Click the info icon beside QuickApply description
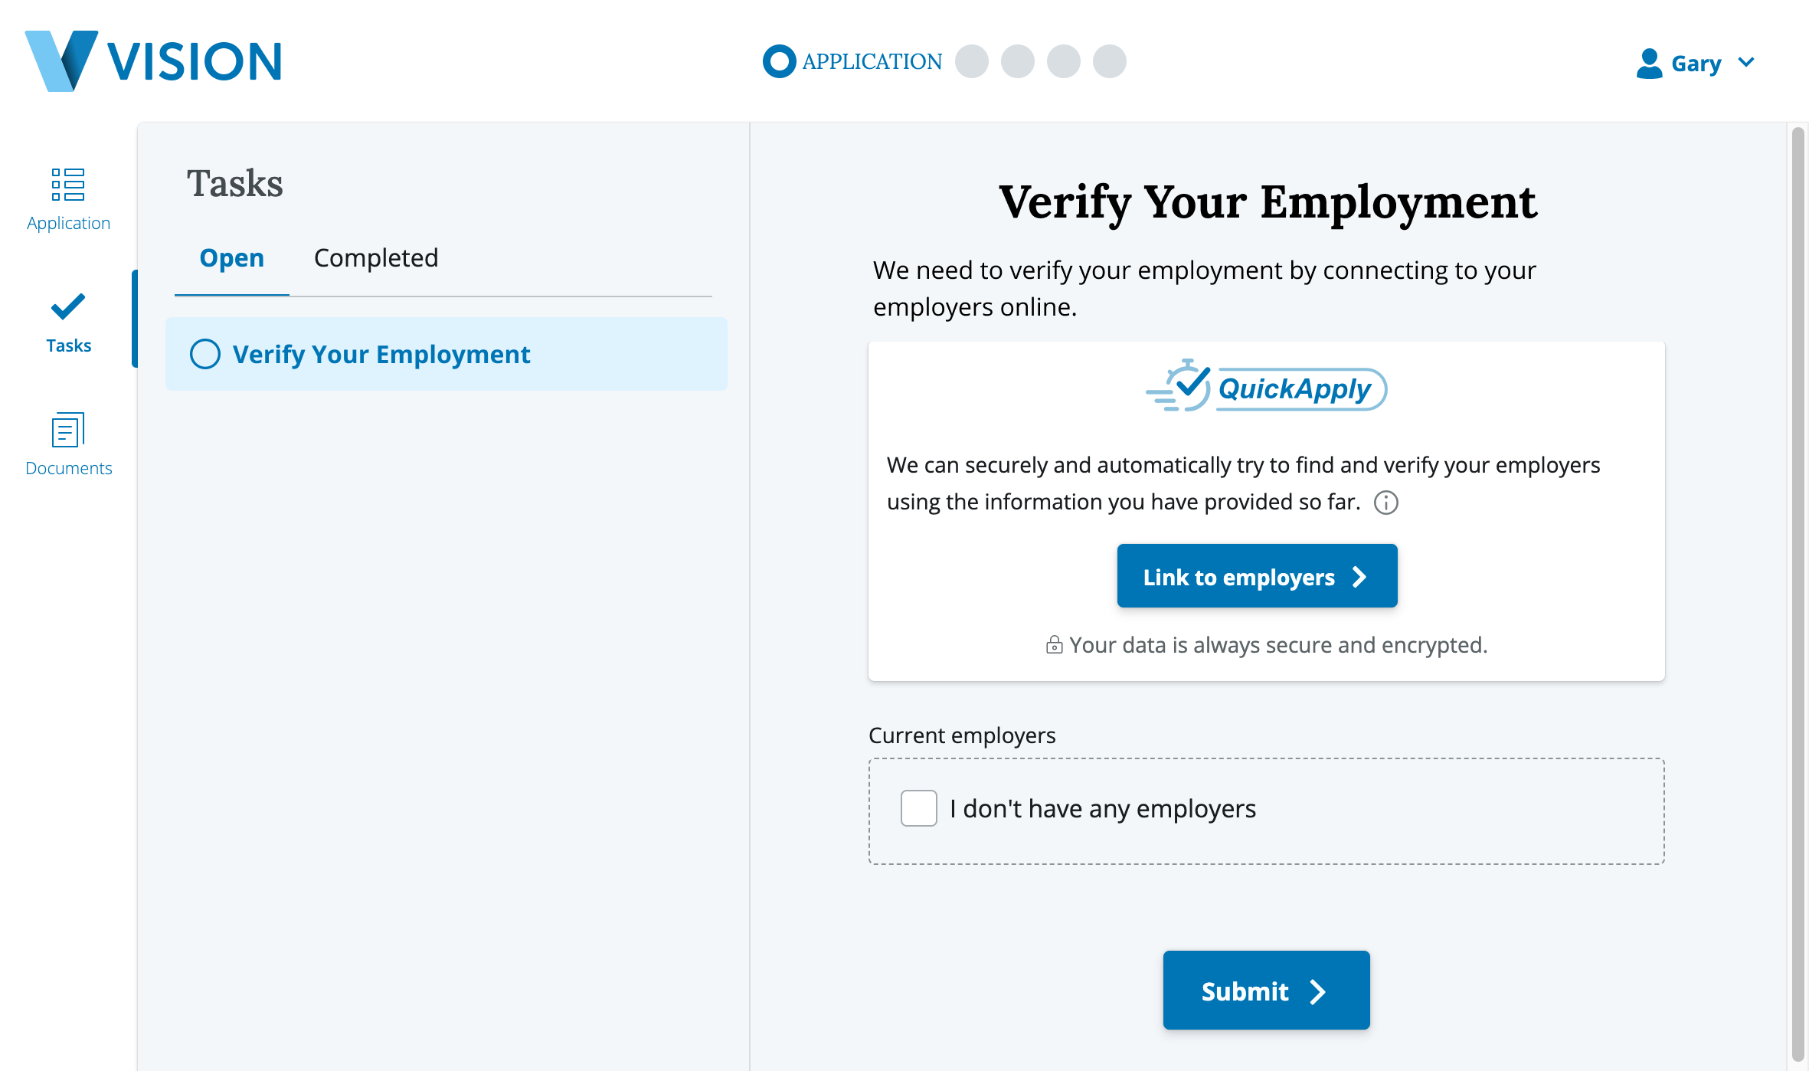 [x=1385, y=503]
